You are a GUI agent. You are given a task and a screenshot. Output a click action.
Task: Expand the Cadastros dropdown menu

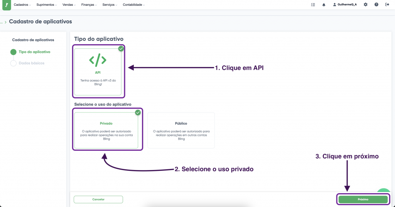pos(22,5)
